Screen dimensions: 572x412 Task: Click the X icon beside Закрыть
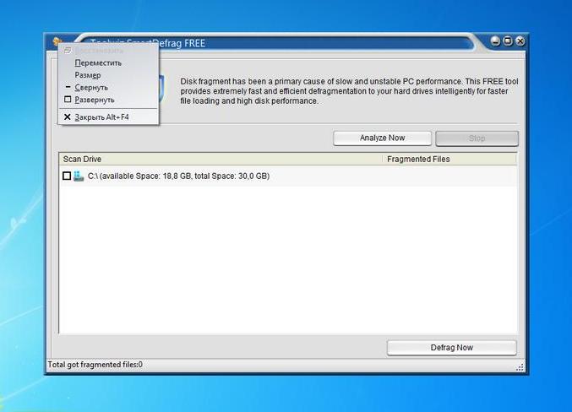coord(67,117)
